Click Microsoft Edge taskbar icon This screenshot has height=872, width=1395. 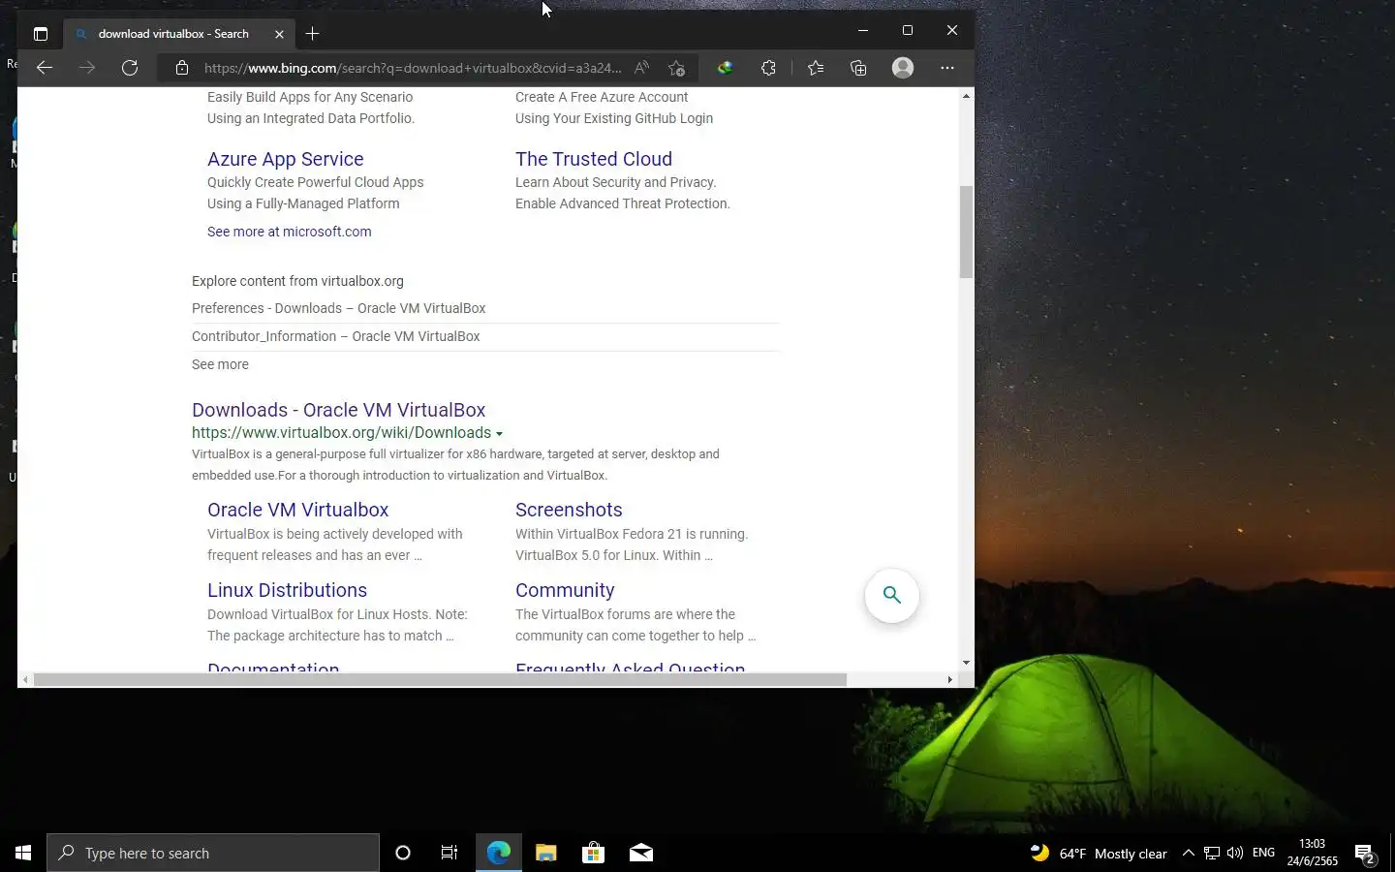499,853
